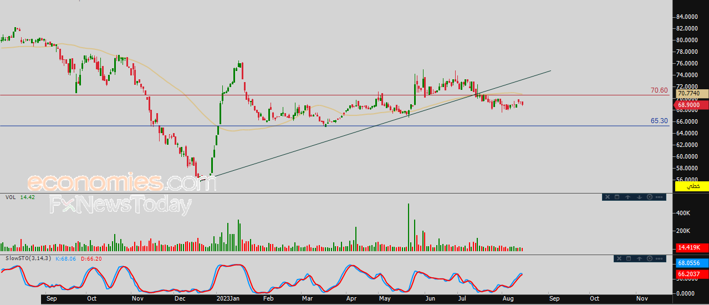709x305 pixels.
Task: Maximize the VOL volume panel
Action: click(x=618, y=197)
